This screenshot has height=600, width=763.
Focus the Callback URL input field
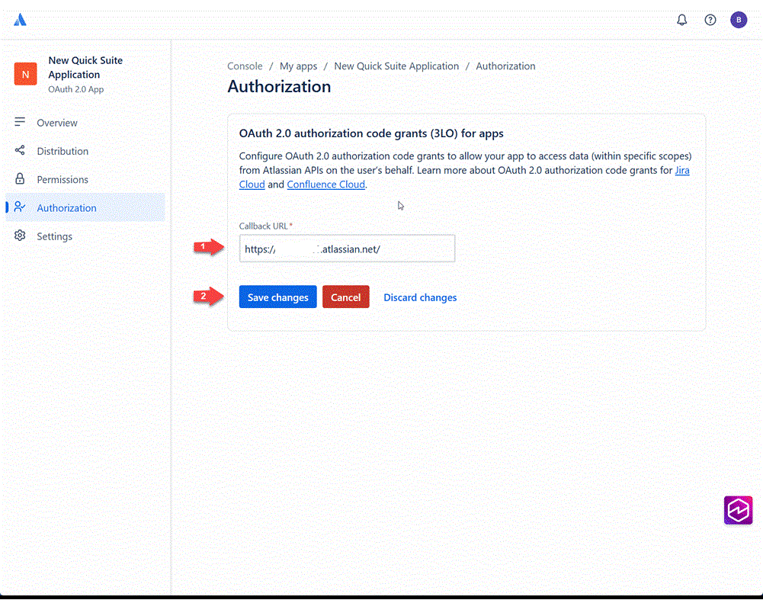(347, 249)
